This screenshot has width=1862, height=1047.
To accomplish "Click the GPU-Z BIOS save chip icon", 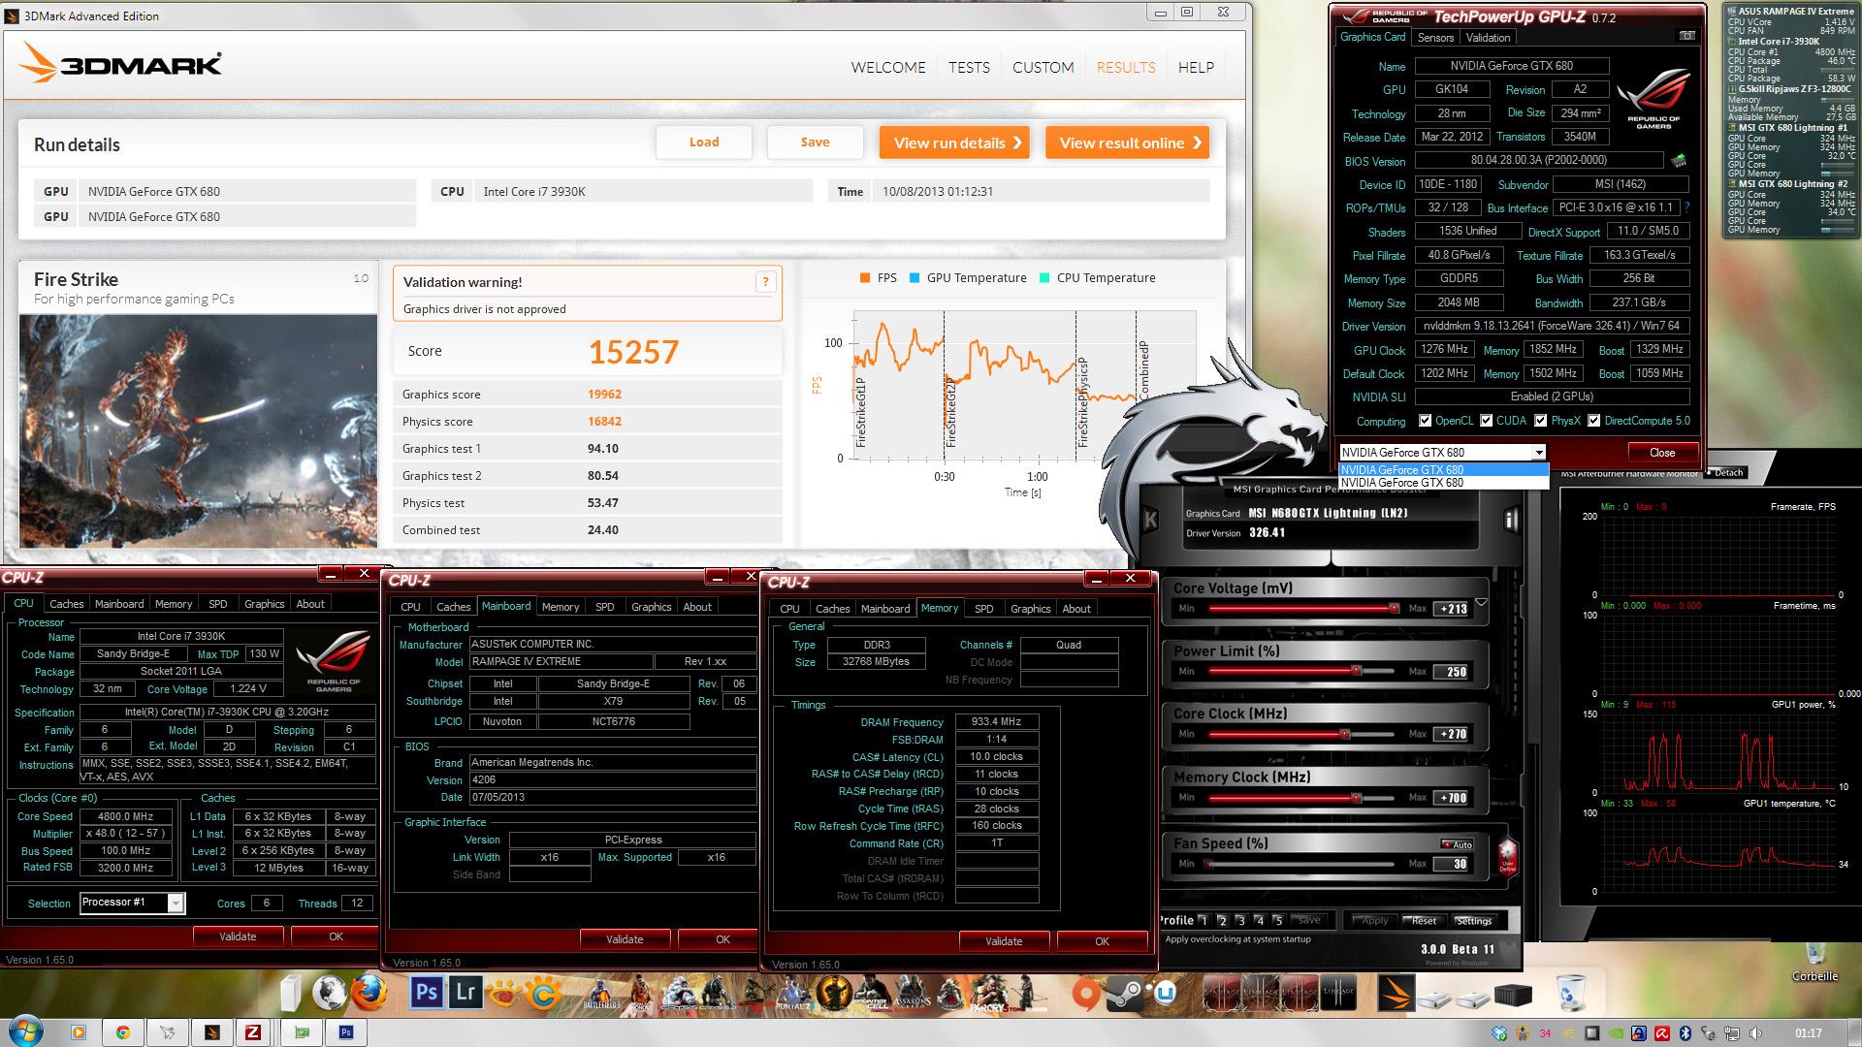I will click(1678, 161).
